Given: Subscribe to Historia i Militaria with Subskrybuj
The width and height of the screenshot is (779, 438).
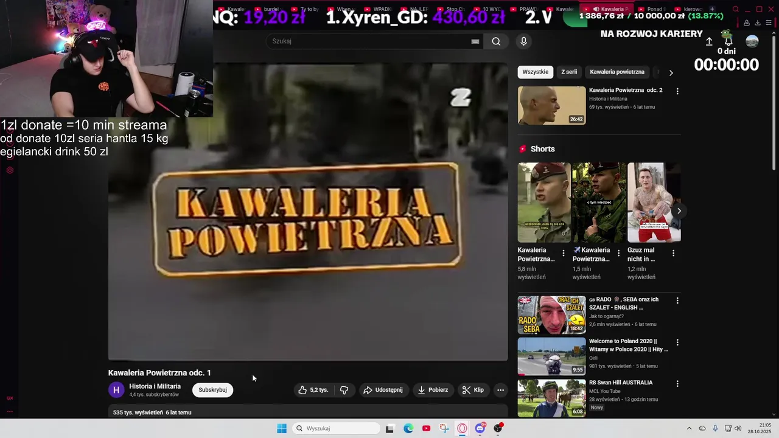Looking at the screenshot, I should (212, 390).
